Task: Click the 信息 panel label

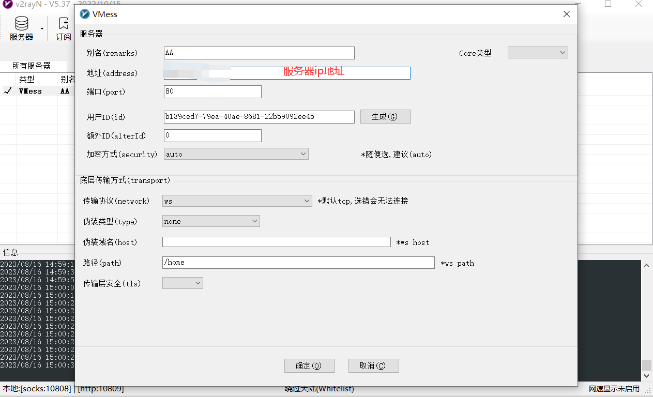Action: [x=10, y=252]
